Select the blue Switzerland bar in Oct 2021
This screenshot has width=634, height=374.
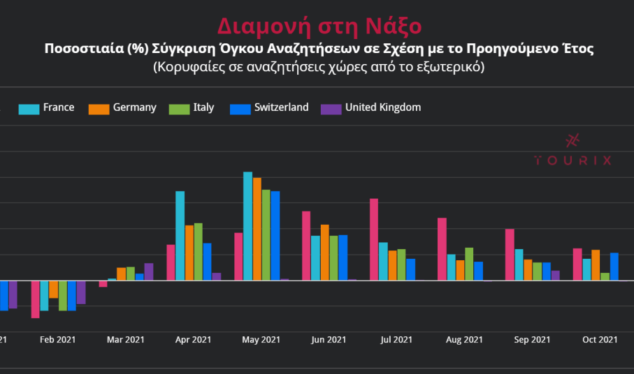[x=614, y=267]
